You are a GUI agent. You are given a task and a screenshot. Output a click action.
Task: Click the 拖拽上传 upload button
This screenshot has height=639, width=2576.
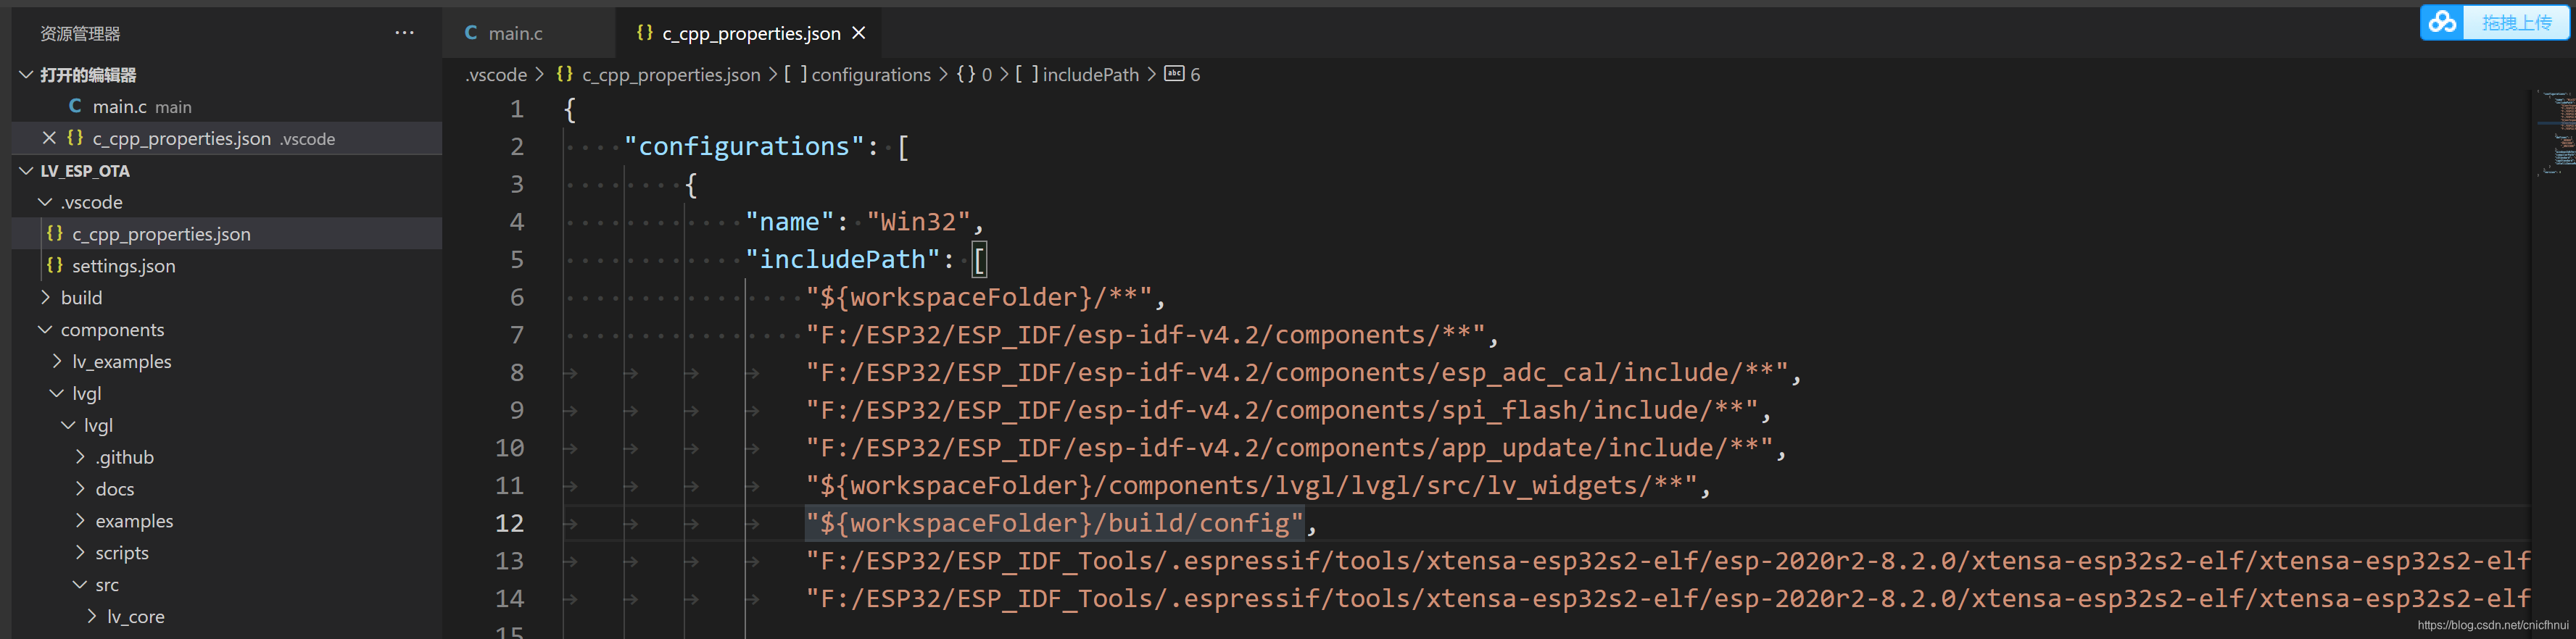click(x=2516, y=21)
